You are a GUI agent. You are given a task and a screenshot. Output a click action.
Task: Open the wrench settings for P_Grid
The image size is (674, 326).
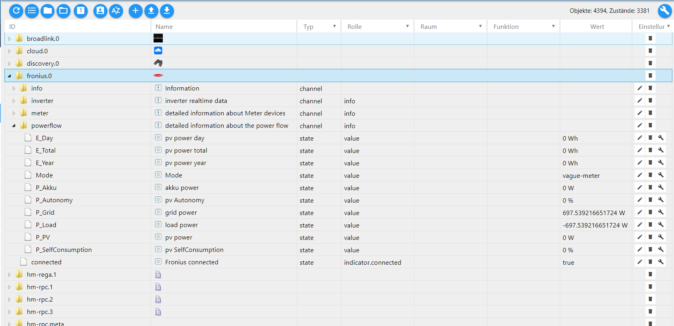[x=661, y=212]
